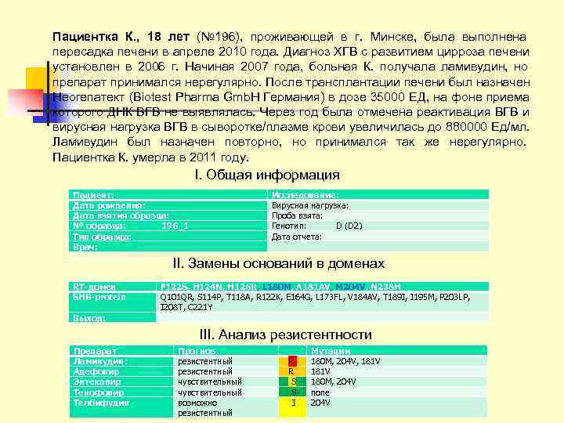
Task: Click the "Тенофовир" drug row label
Action: 121,392
